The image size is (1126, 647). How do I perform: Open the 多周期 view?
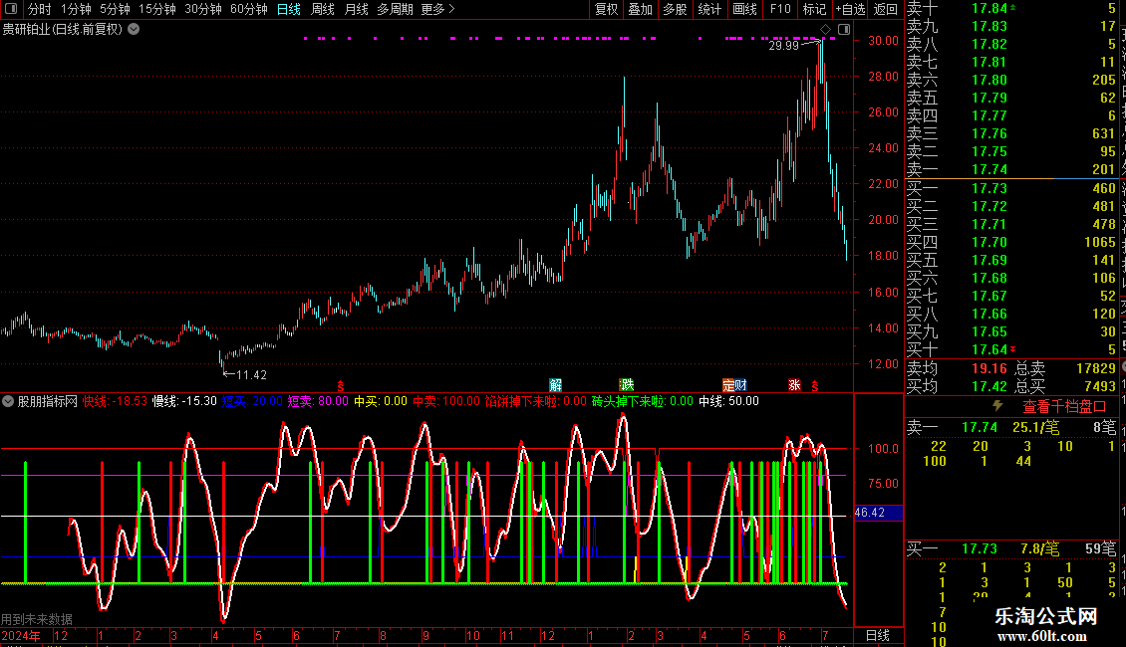point(395,9)
